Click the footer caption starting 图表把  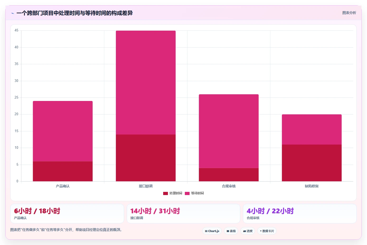pos(67,230)
